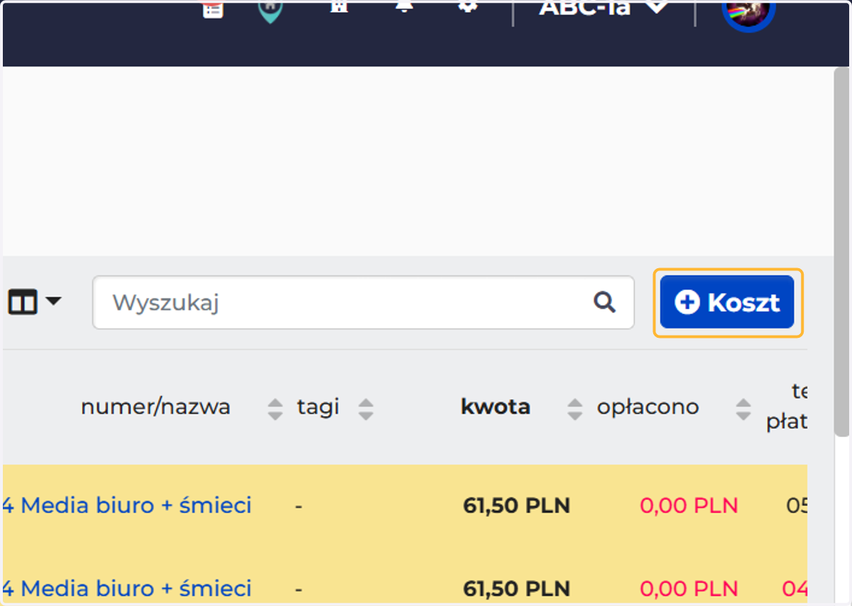Run search with the magnifier icon
The height and width of the screenshot is (606, 852).
604,302
